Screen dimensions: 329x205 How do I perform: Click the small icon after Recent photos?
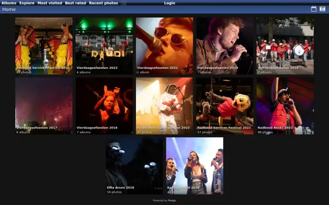(123, 3)
